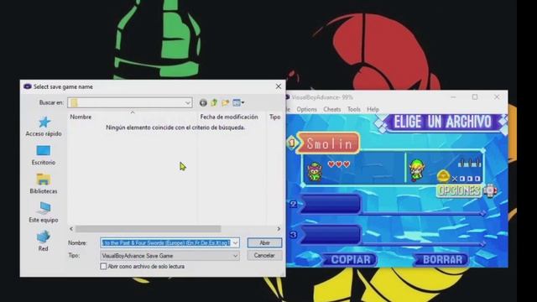
Task: Expand the Buscar en folder dropdown
Action: coord(188,102)
